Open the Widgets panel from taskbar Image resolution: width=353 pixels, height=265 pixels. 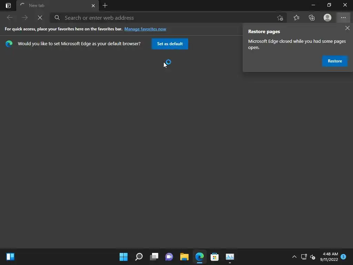click(10, 257)
